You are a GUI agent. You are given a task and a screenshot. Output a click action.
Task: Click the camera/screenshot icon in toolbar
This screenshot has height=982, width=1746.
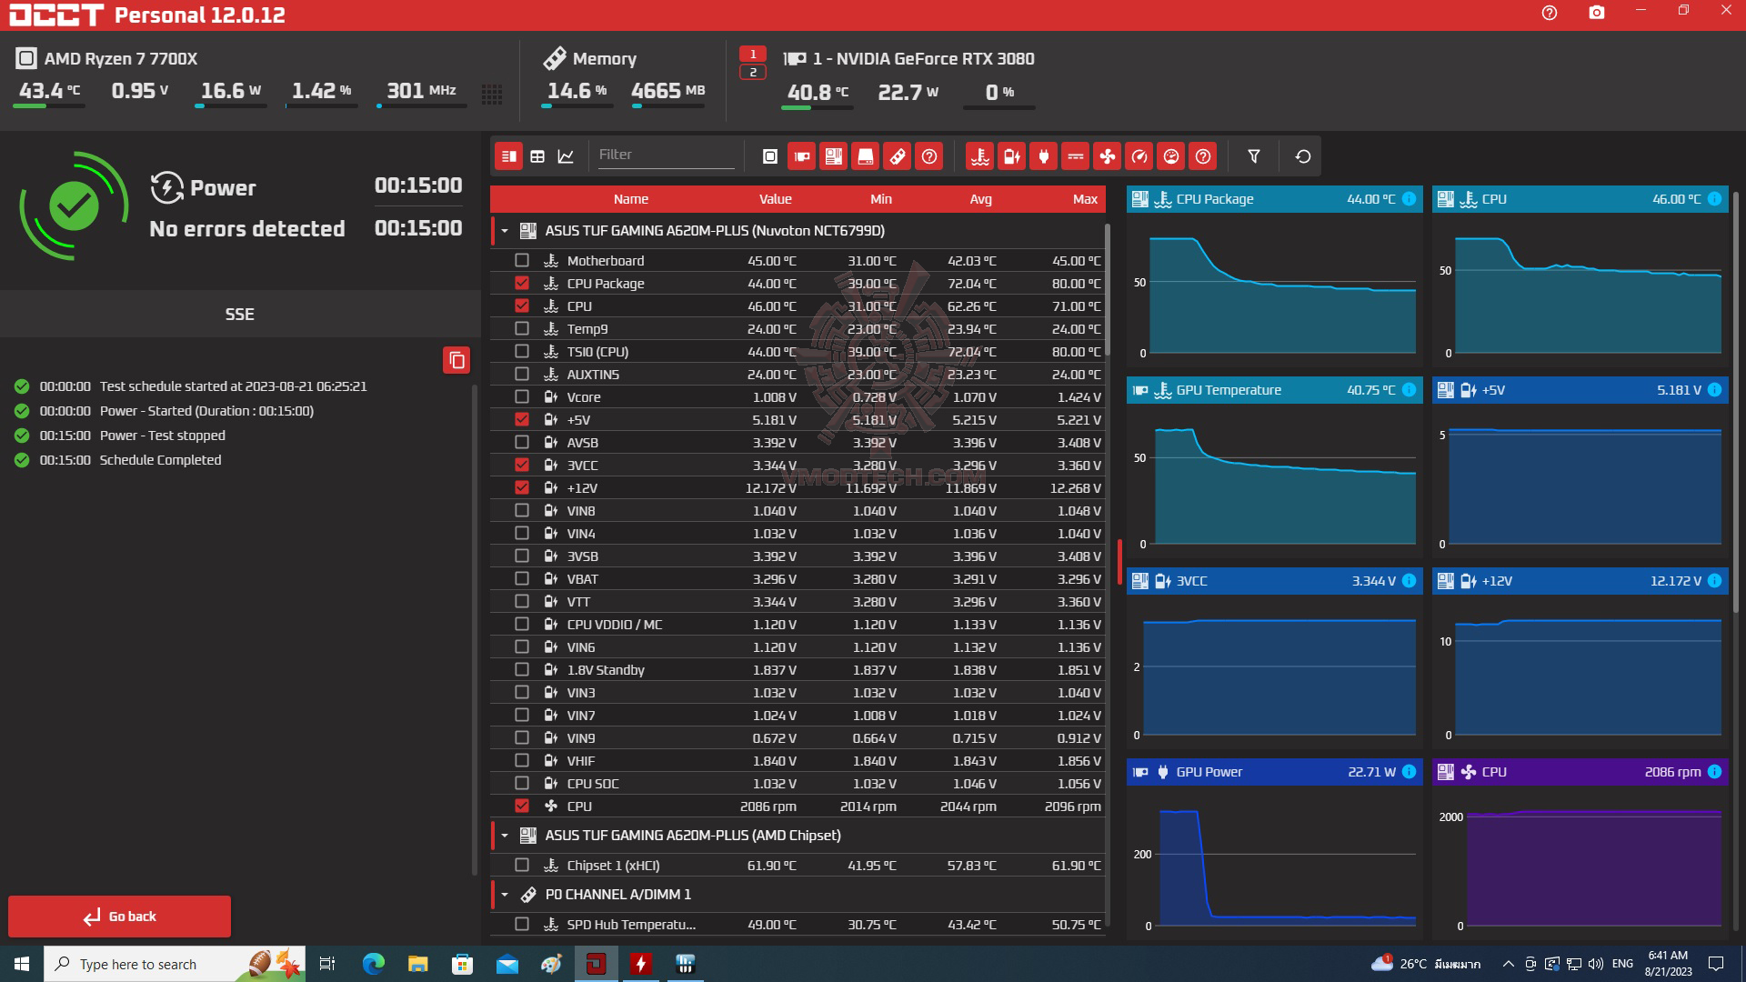[x=1597, y=15]
